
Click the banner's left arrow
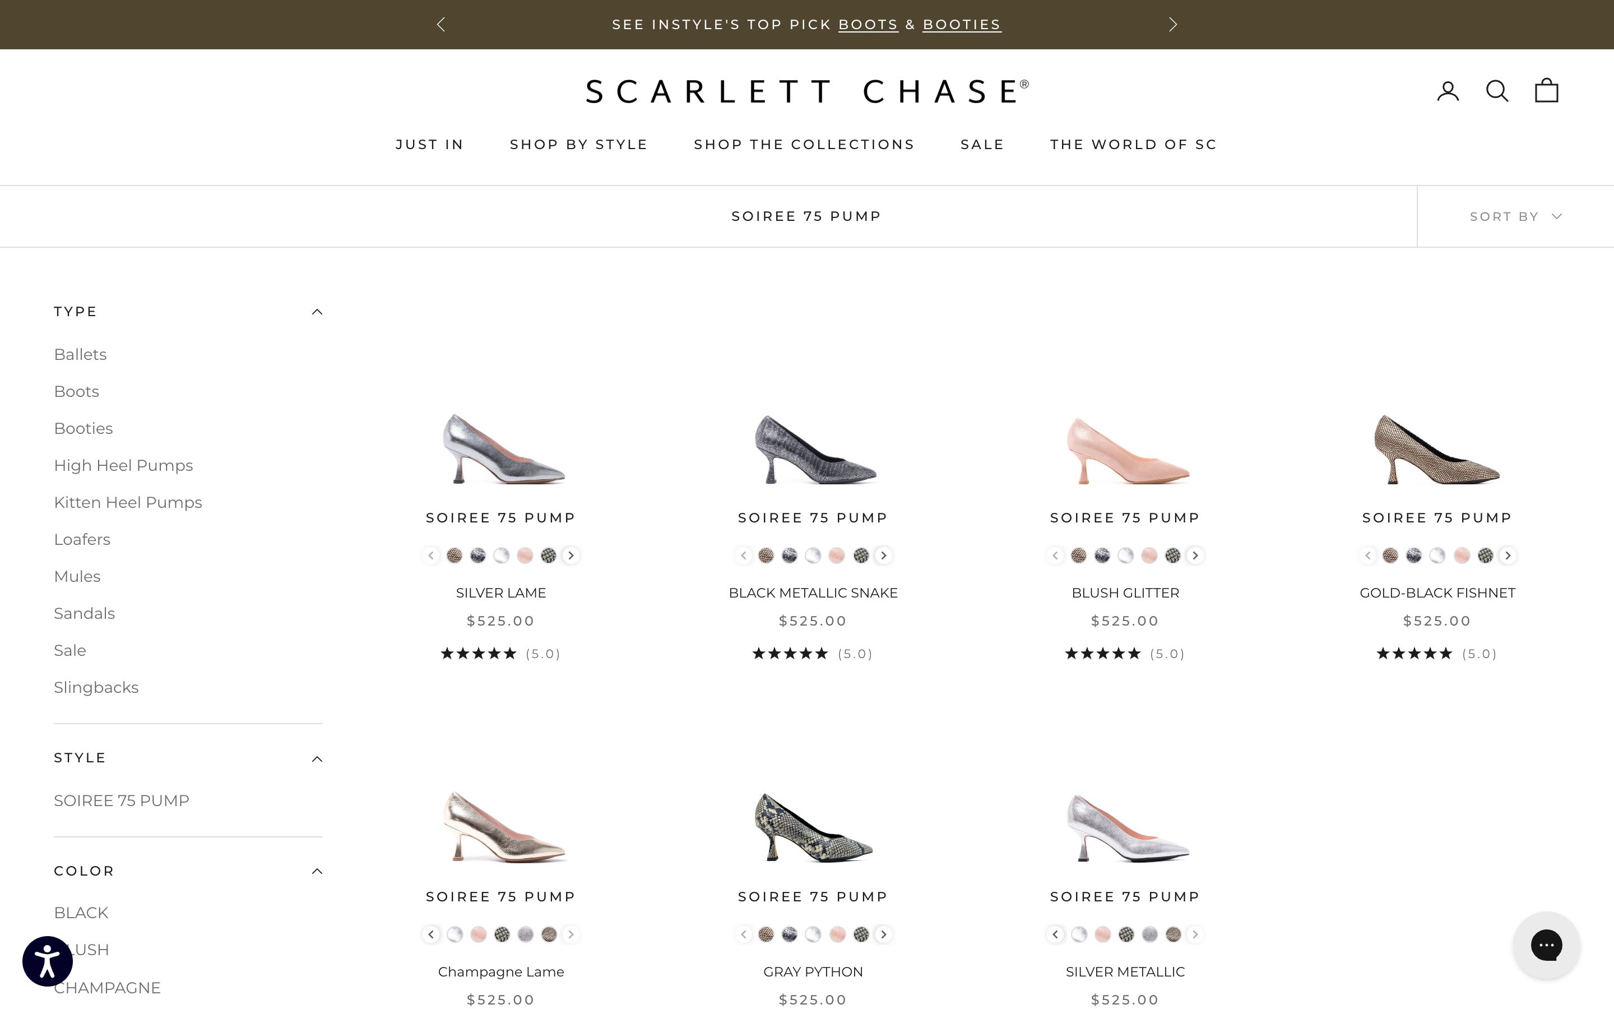pos(441,24)
